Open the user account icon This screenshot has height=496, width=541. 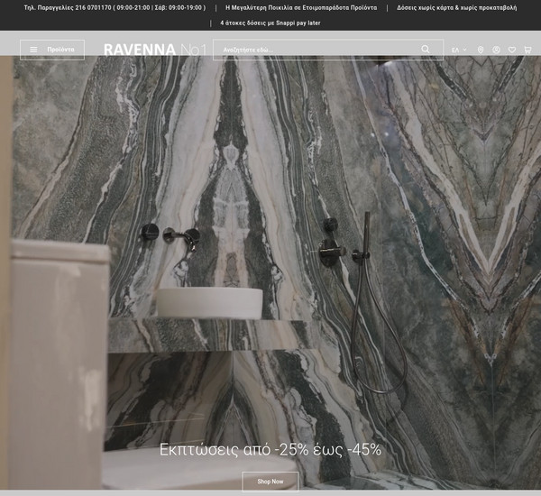click(496, 50)
